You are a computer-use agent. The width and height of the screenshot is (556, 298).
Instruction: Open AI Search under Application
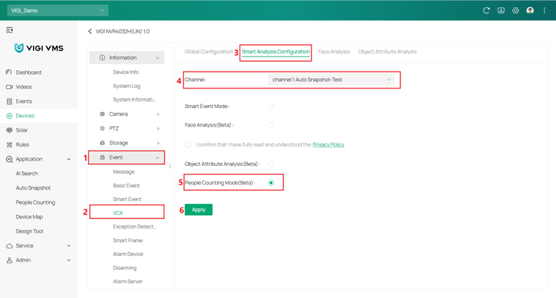[26, 174]
